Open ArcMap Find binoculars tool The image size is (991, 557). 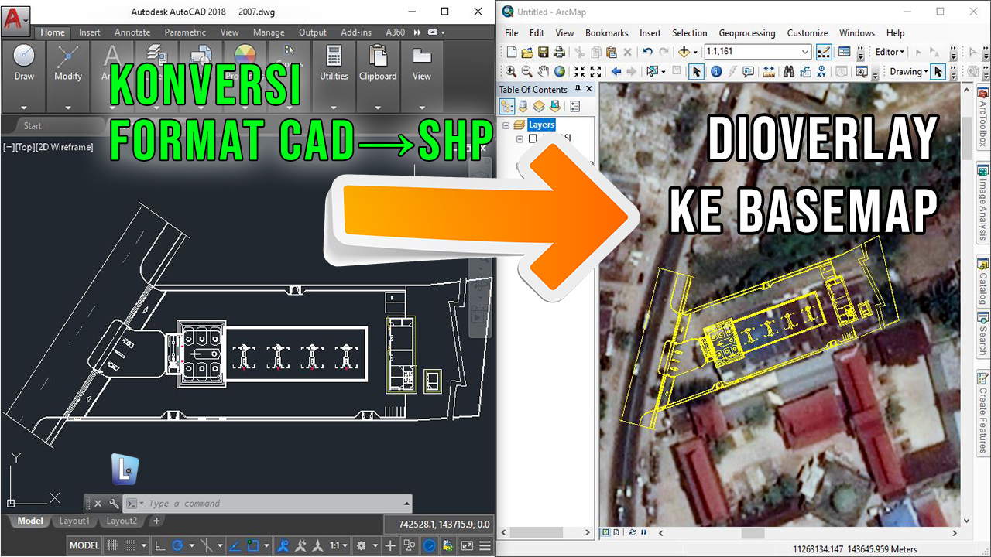[789, 72]
